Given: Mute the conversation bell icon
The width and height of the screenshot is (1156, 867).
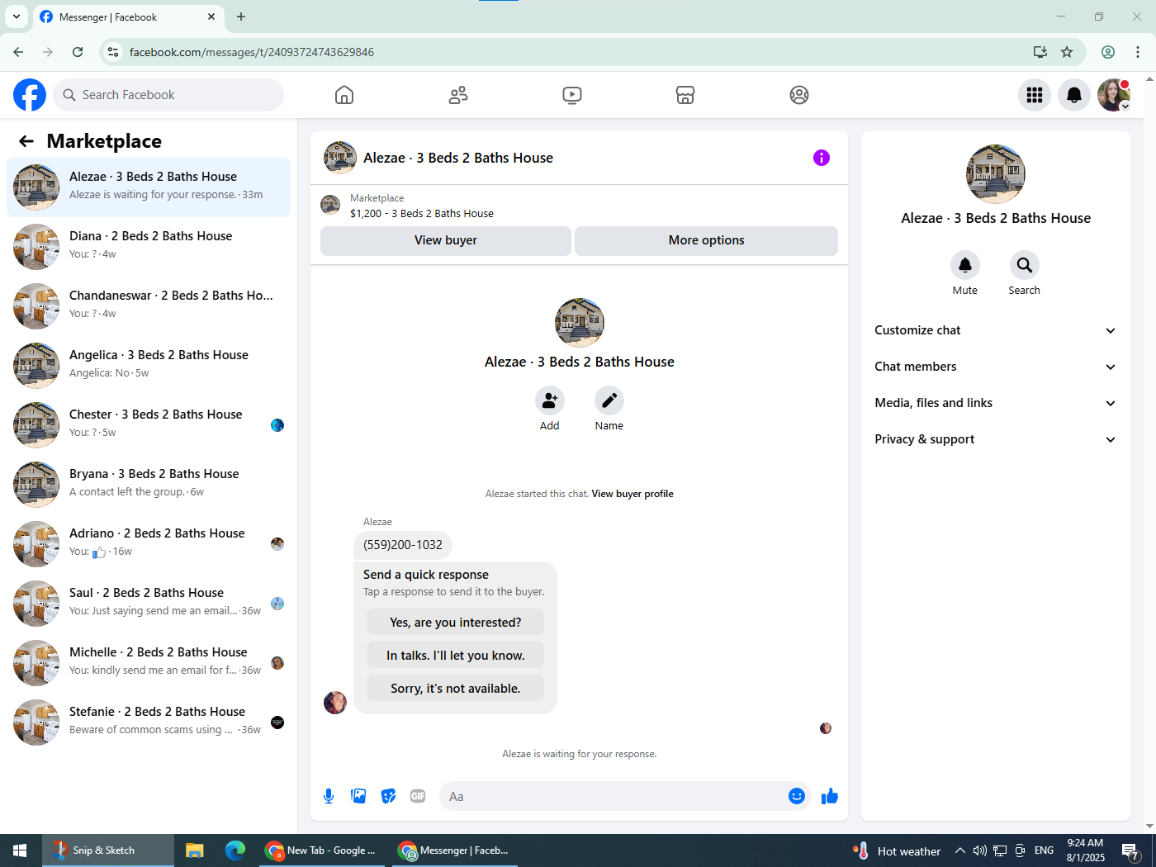Looking at the screenshot, I should [965, 265].
